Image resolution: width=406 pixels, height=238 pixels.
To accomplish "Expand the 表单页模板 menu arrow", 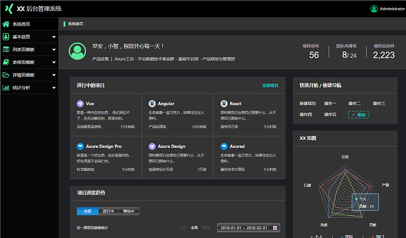I will [x=54, y=62].
